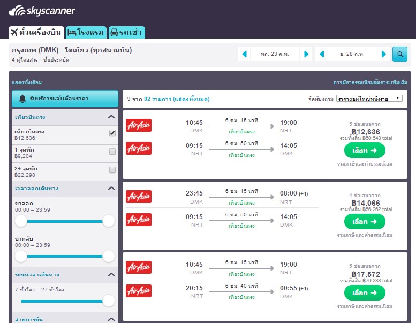Image resolution: width=416 pixels, height=323 pixels.
Task: Open the sort-by dropdown
Action: 369,99
